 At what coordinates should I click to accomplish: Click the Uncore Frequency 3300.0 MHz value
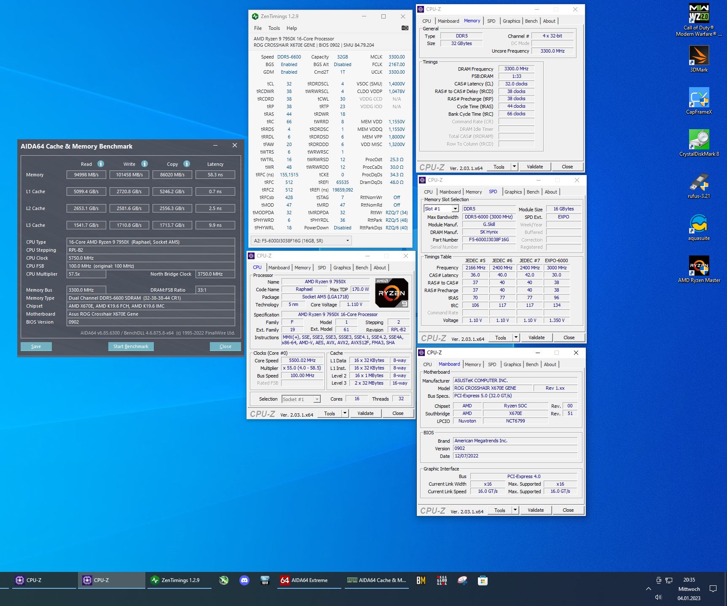coord(553,51)
